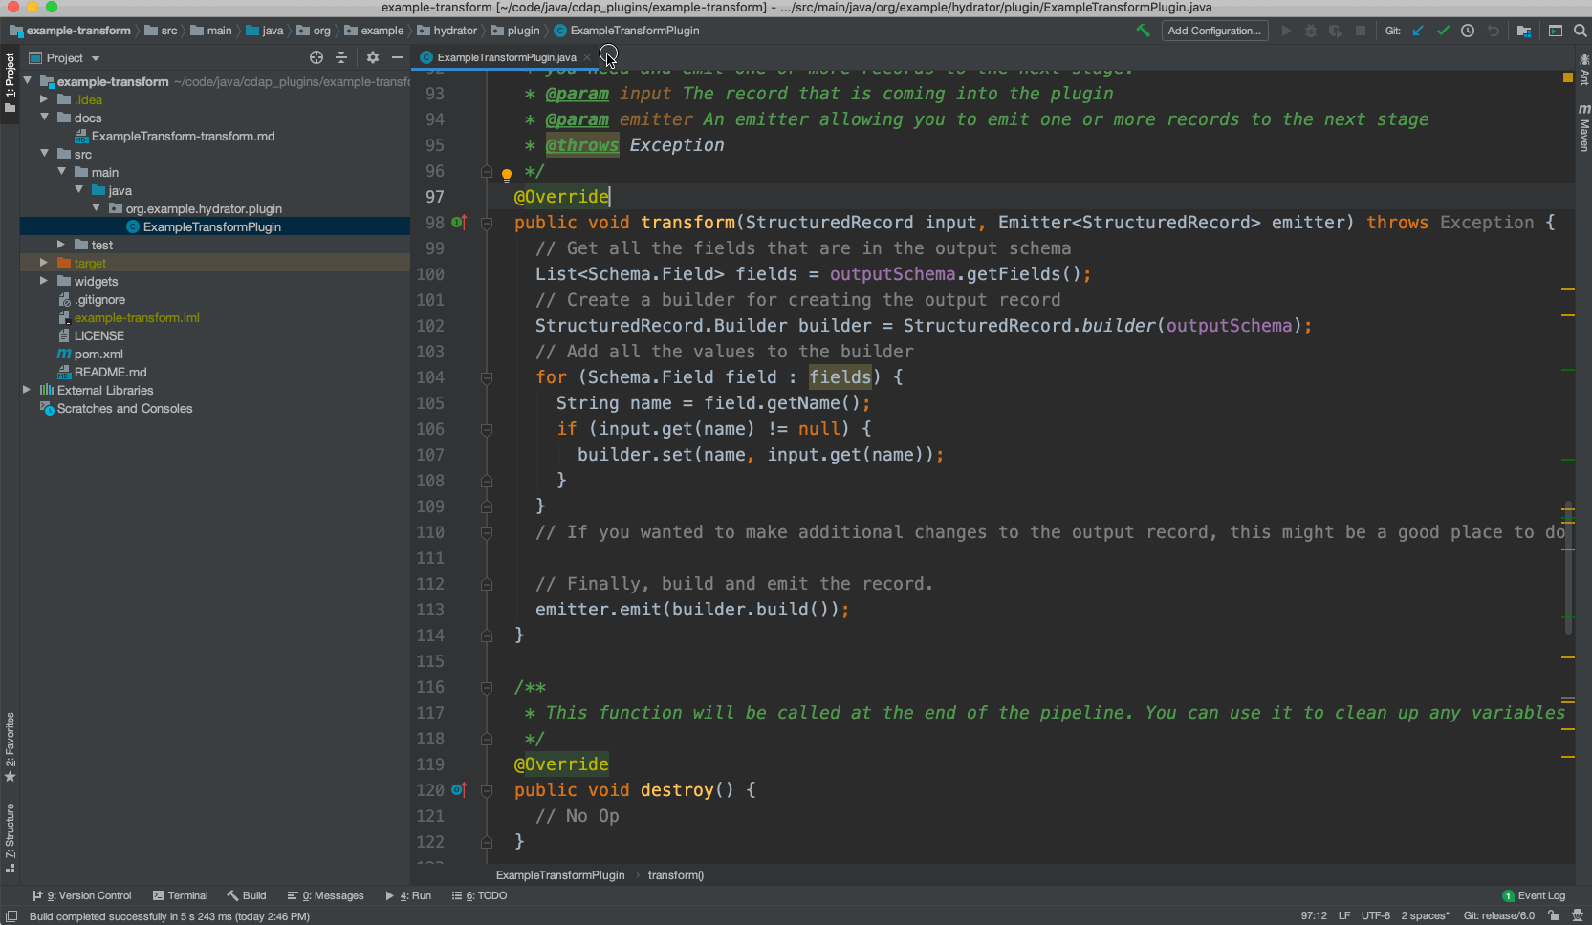Click the green Build Project hammer icon
The image size is (1592, 925).
(1143, 31)
